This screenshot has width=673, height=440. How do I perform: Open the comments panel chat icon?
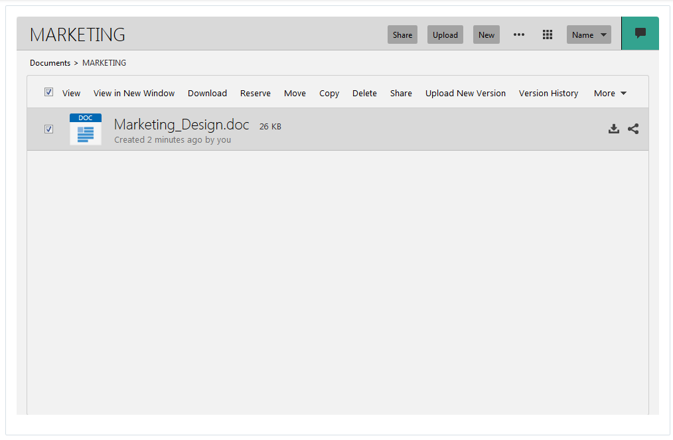[x=640, y=33]
